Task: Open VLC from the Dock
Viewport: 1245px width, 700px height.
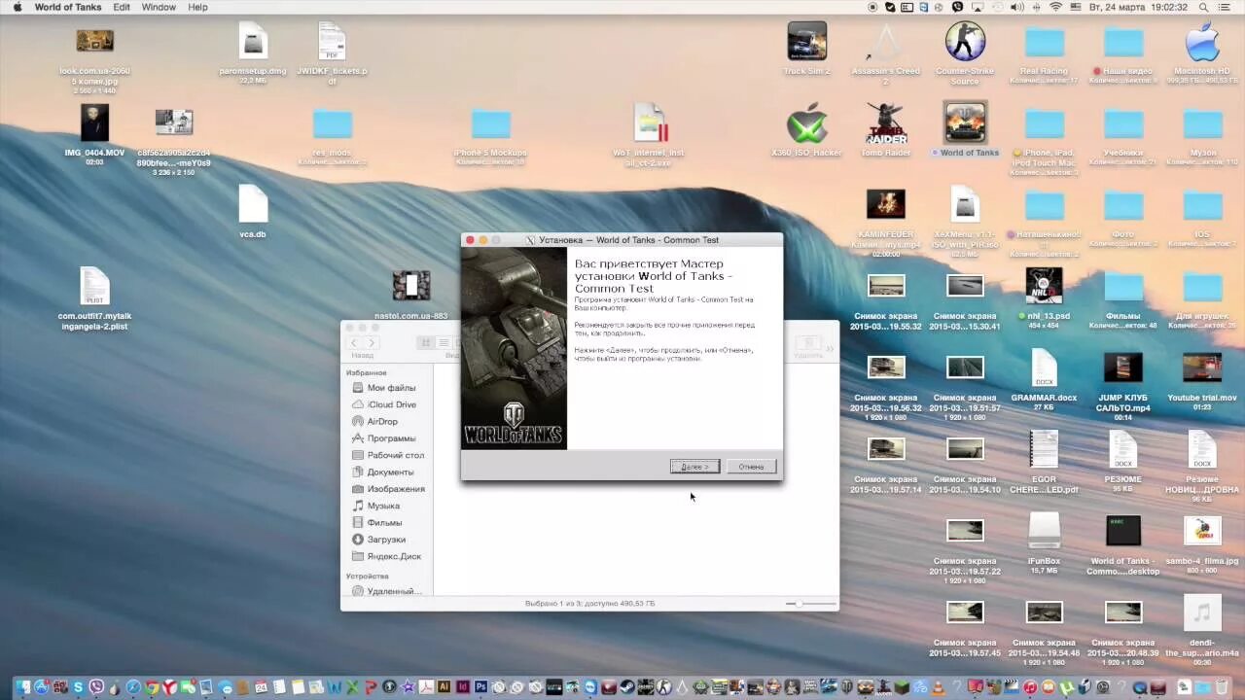Action: [x=939, y=687]
